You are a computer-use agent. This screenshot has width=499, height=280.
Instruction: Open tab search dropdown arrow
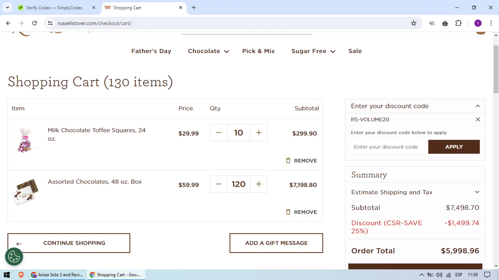coord(7,8)
